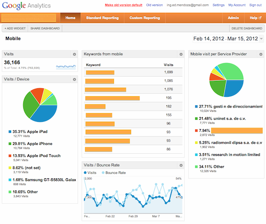Click Share Dashboard button
This screenshot has width=266, height=224.
click(x=45, y=28)
